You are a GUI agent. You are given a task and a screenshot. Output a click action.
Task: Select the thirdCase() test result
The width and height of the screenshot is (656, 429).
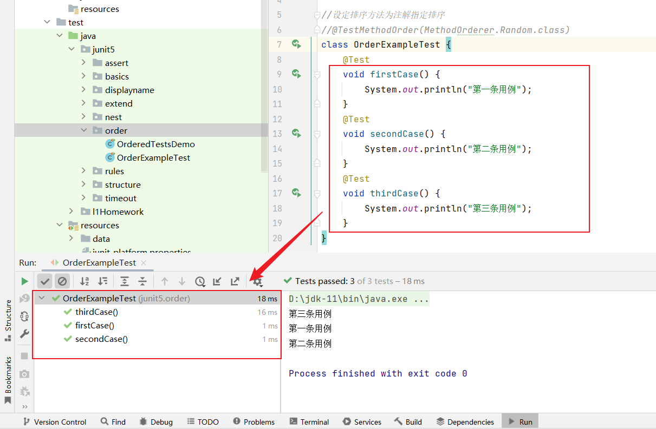(96, 312)
